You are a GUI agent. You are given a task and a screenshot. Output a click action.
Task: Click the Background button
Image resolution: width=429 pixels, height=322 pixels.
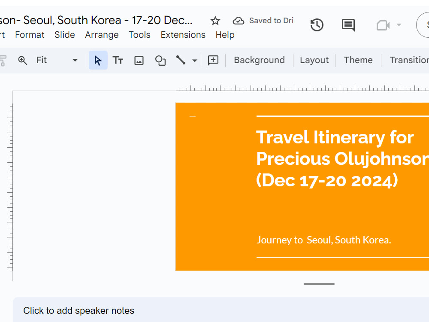(x=260, y=60)
